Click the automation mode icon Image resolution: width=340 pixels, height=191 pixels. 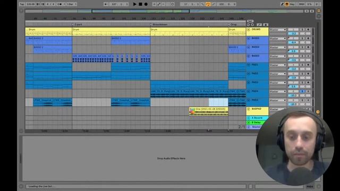click(259, 25)
